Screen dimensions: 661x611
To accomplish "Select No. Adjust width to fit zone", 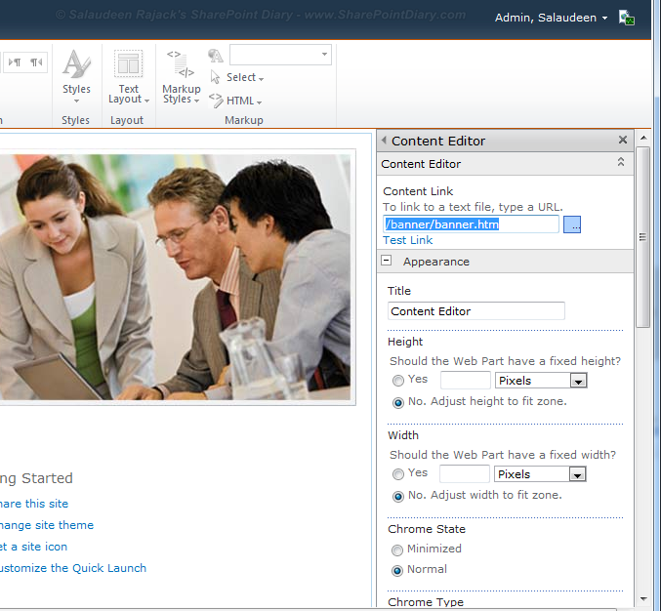I will pos(398,497).
